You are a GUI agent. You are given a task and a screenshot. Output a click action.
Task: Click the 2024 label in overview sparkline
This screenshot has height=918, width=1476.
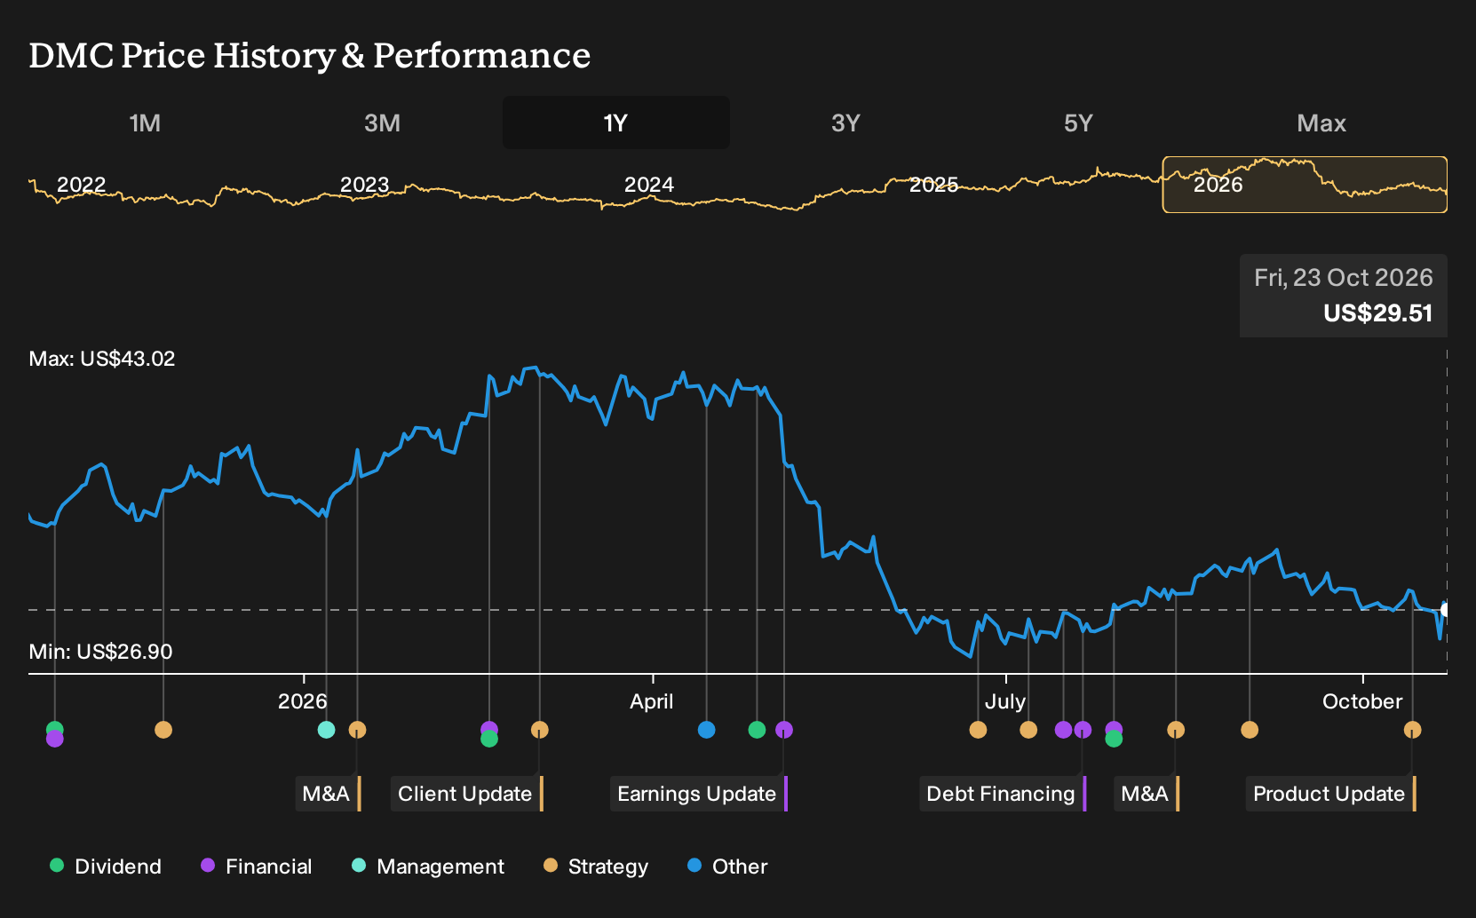[649, 185]
